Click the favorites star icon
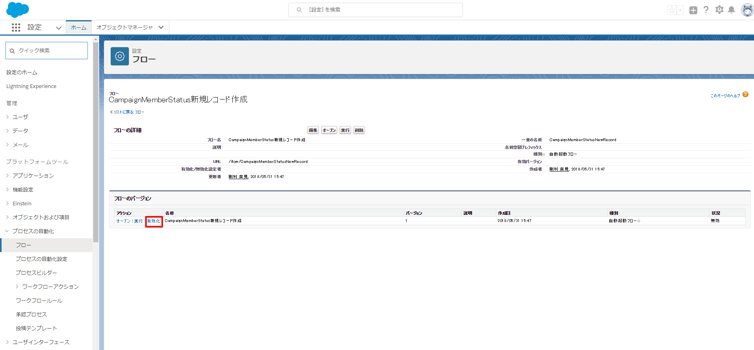This screenshot has height=350, width=754. point(672,10)
